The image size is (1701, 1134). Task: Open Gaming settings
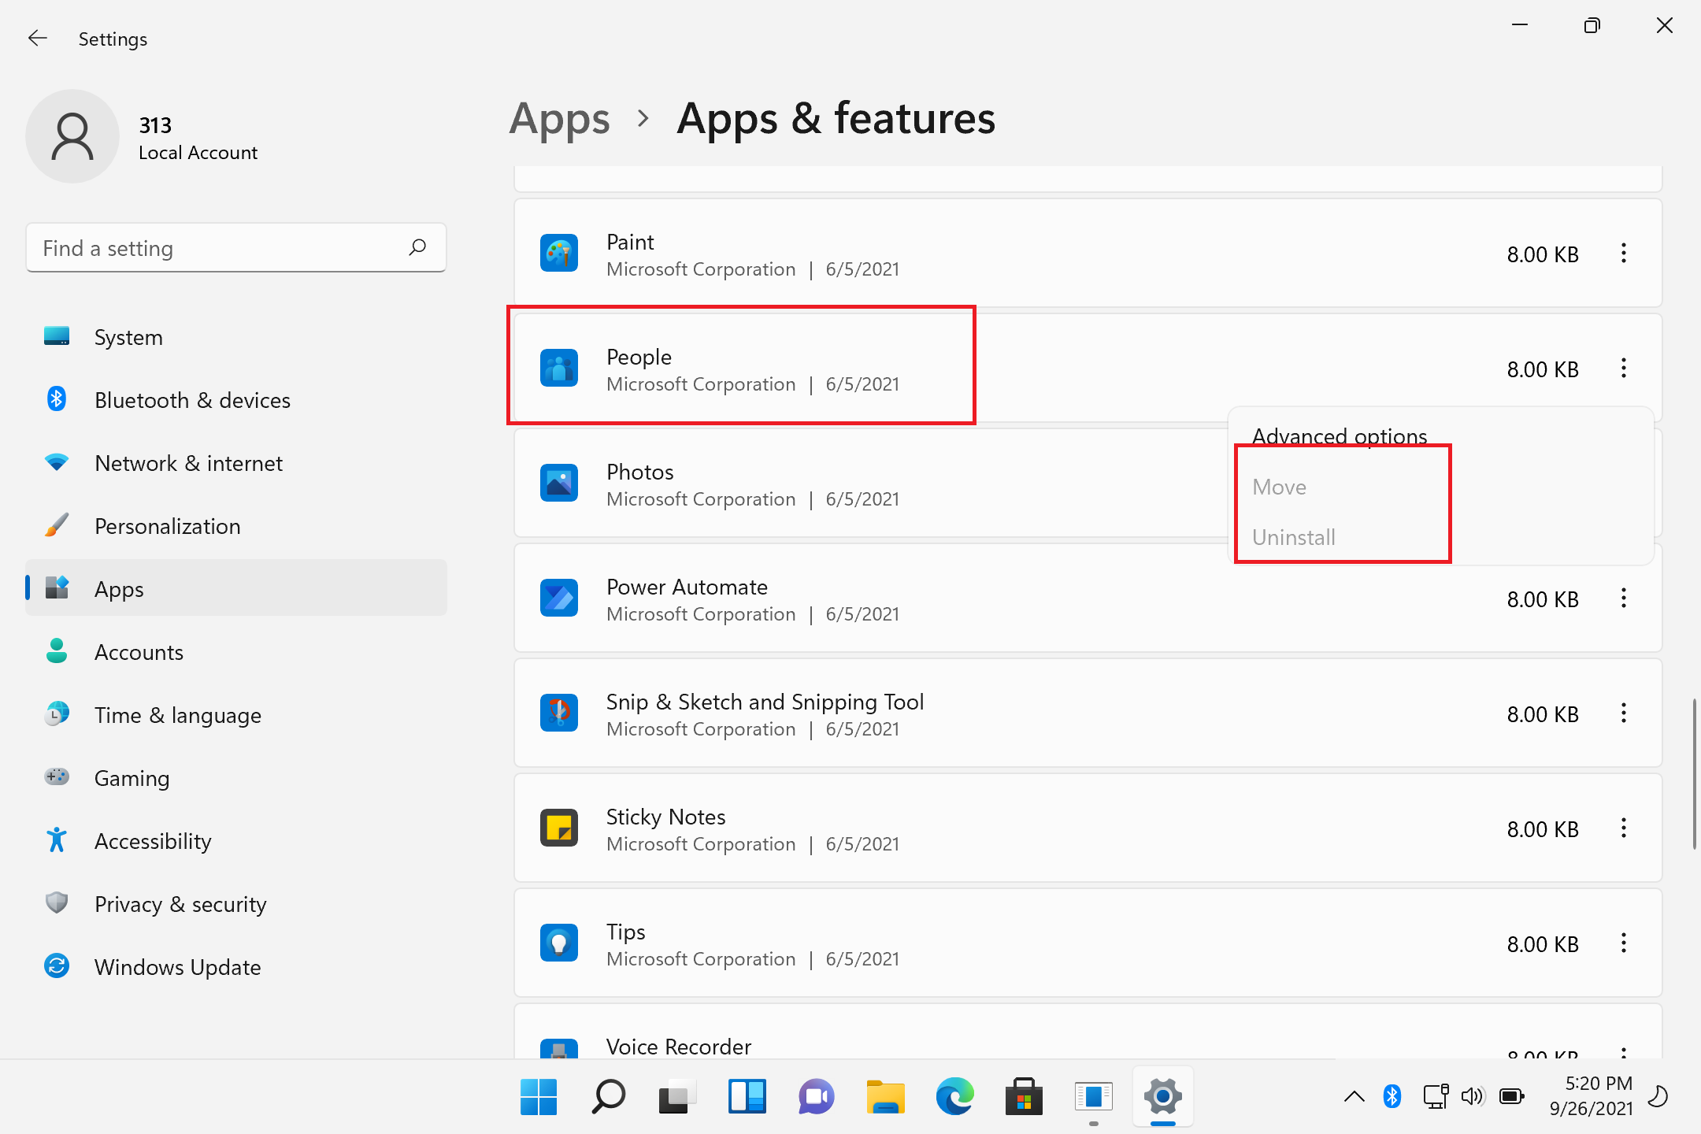(x=236, y=778)
